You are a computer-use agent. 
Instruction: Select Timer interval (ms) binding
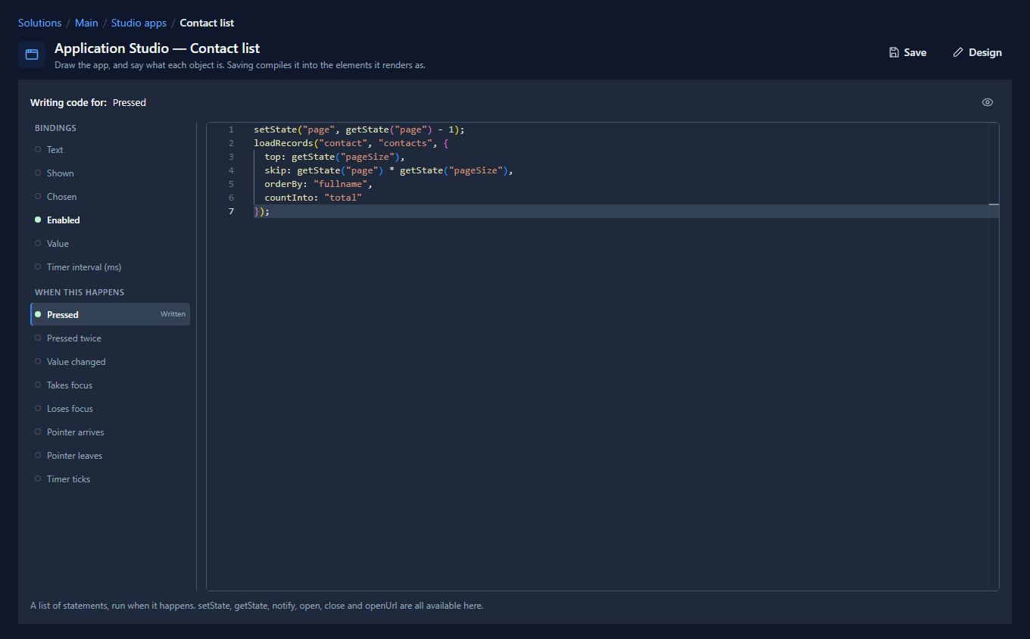click(110, 267)
